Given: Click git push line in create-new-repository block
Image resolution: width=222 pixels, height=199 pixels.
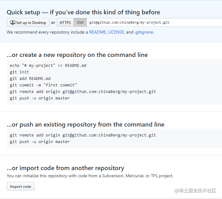Looking at the screenshot, I should click(x=40, y=98).
